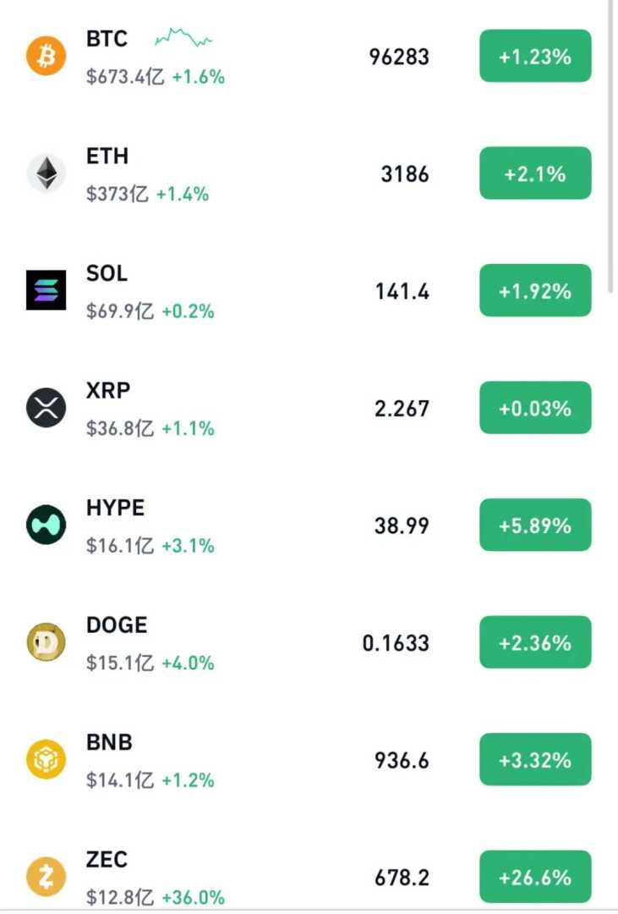Tap the ZEC +26.6% change button
This screenshot has width=618, height=914.
[535, 877]
